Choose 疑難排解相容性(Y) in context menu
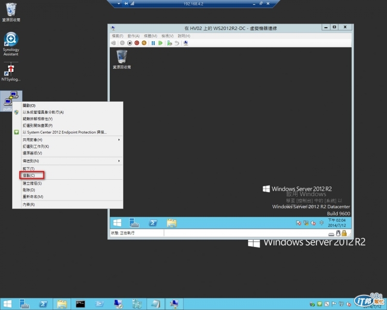This screenshot has height=310, width=387. pyautogui.click(x=68, y=119)
